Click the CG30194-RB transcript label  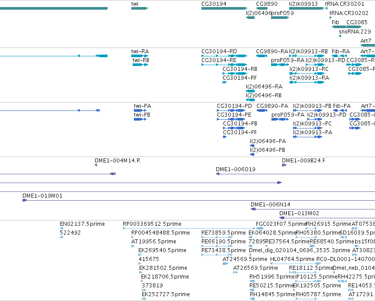coord(240,69)
